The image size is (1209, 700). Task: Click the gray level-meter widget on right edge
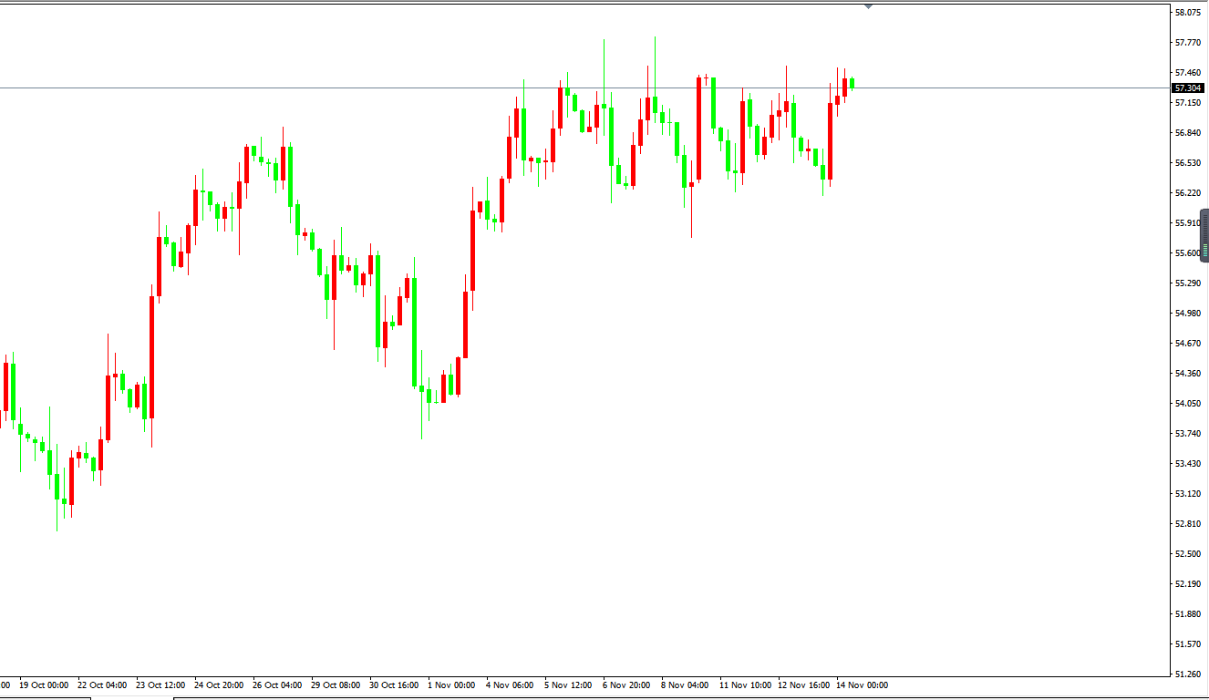click(1204, 235)
